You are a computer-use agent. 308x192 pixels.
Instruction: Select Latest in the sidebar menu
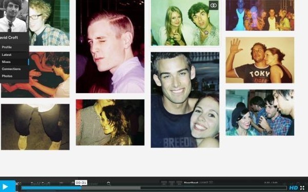coord(7,55)
